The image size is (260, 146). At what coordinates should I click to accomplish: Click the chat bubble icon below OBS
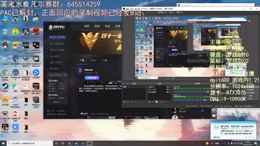coord(214,116)
